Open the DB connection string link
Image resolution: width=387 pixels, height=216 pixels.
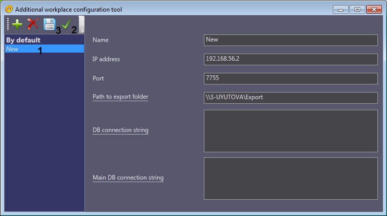120,130
